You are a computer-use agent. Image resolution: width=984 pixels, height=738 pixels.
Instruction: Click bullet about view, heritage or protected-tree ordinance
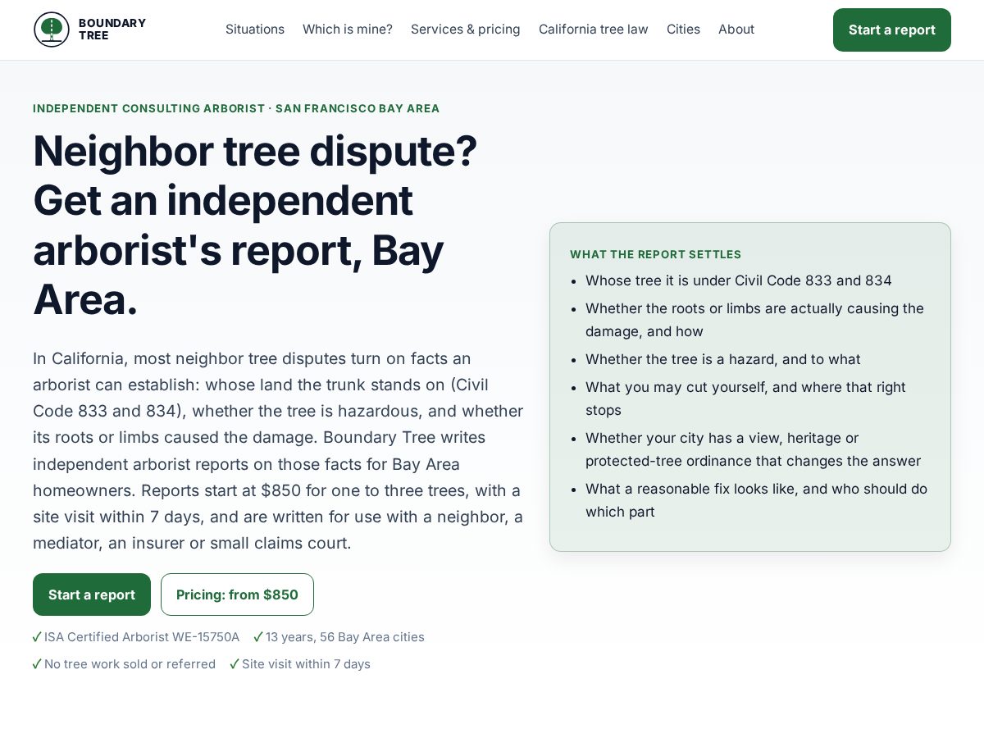(x=753, y=449)
